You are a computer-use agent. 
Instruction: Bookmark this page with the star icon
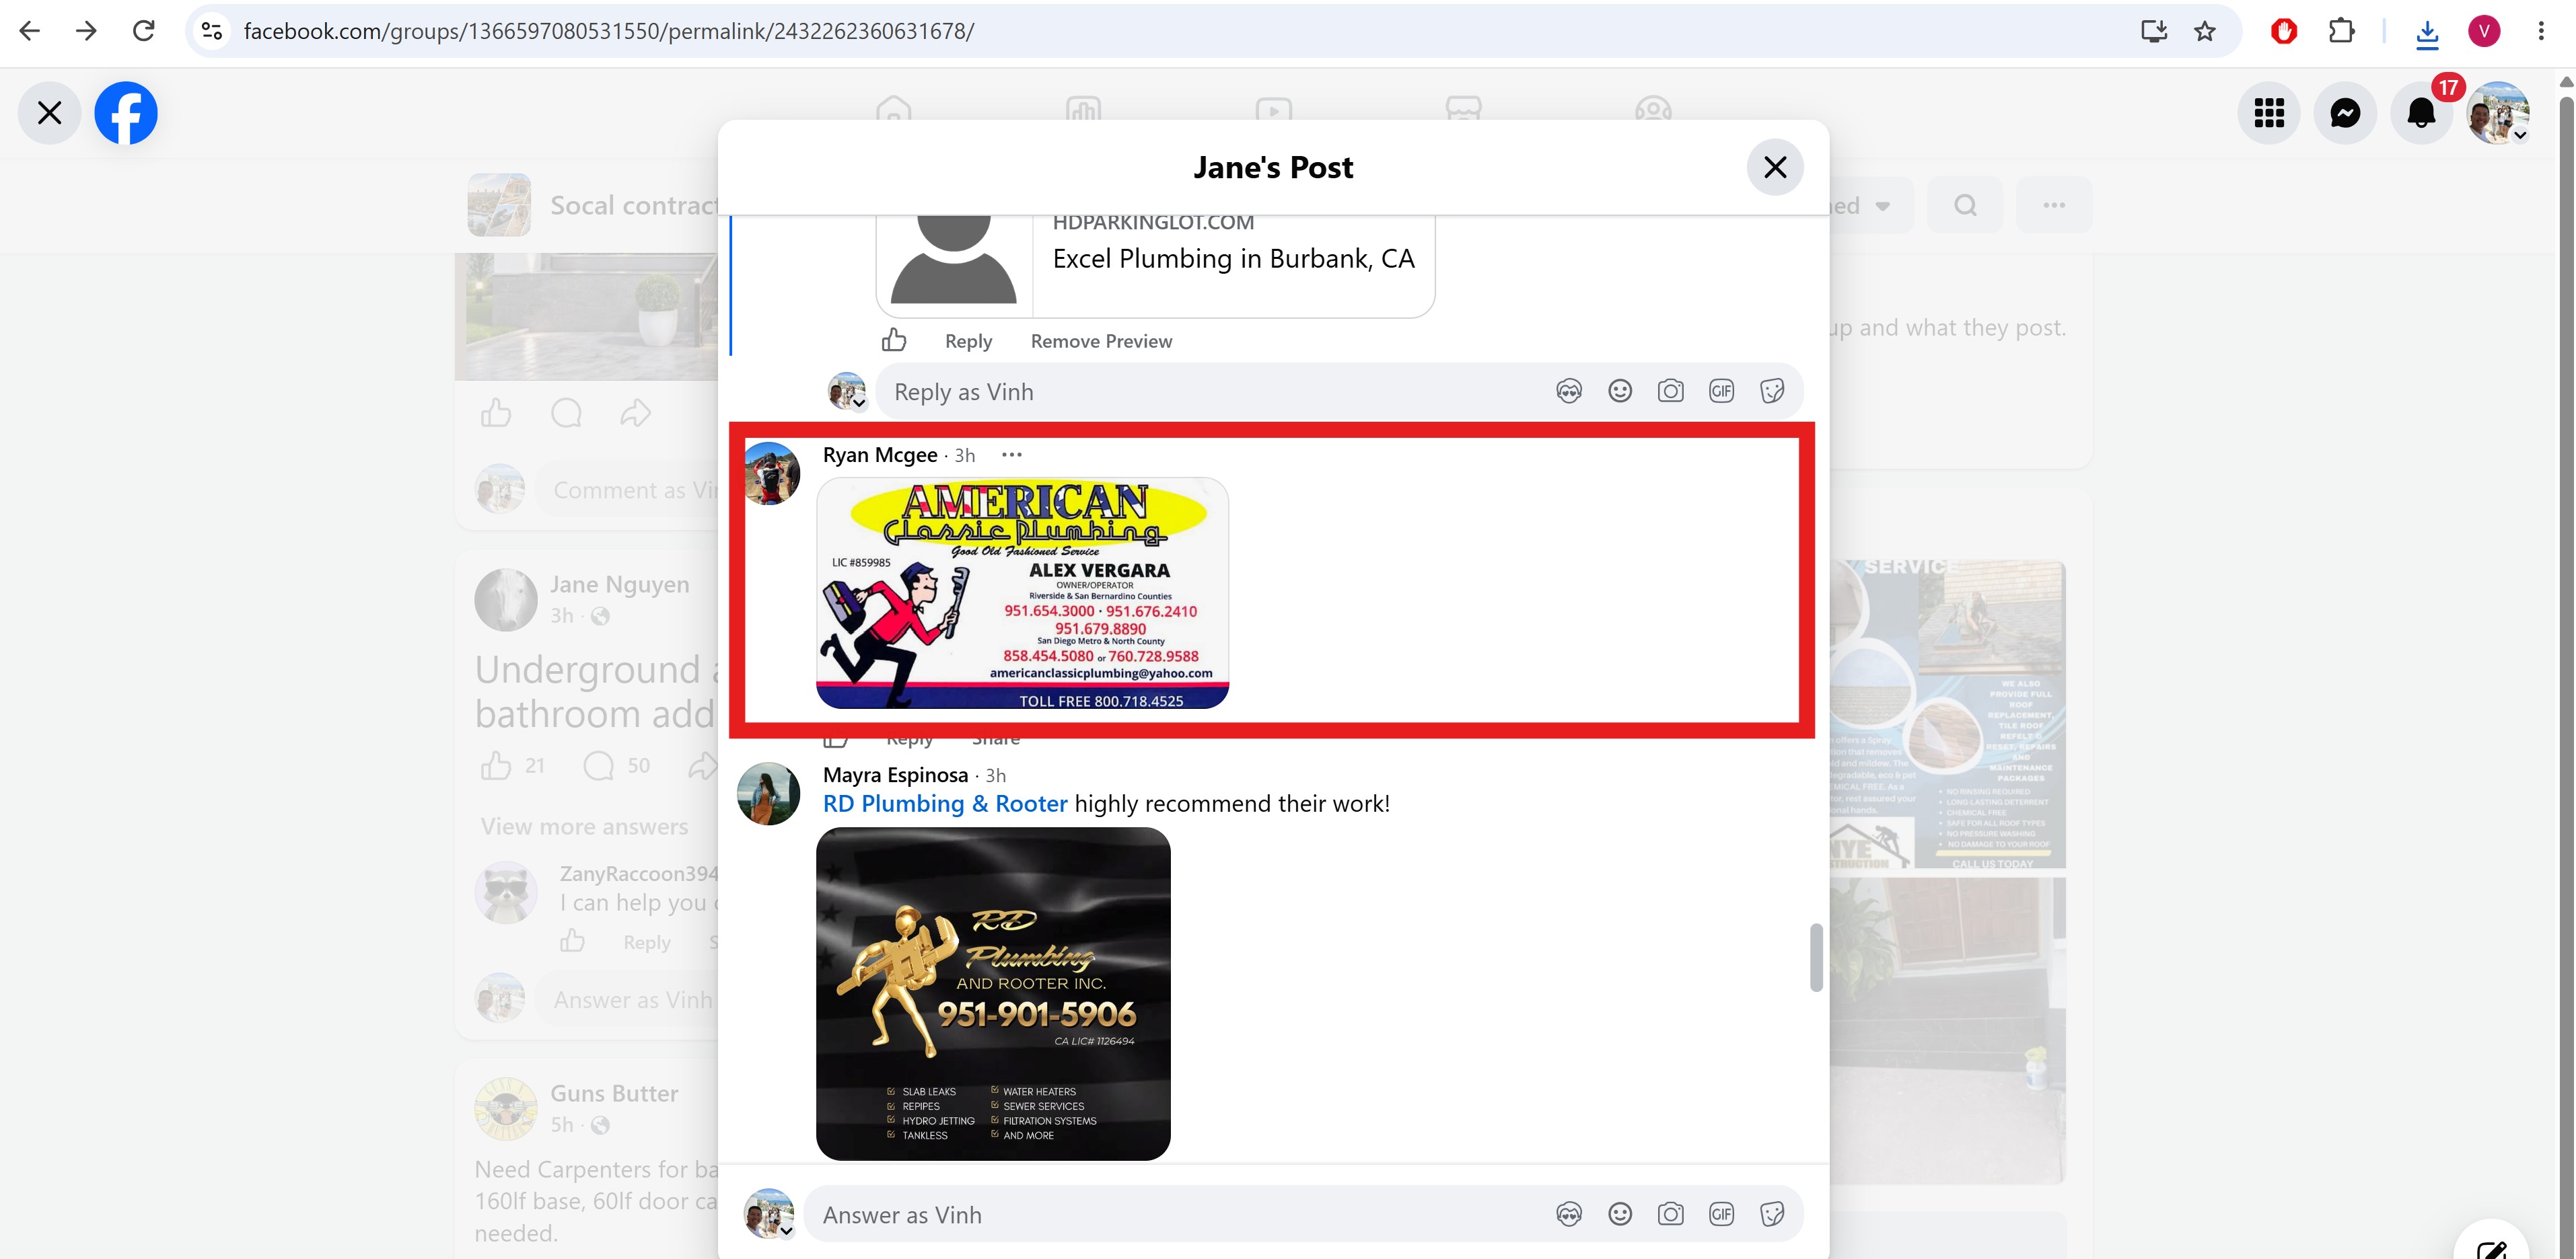coord(2205,31)
